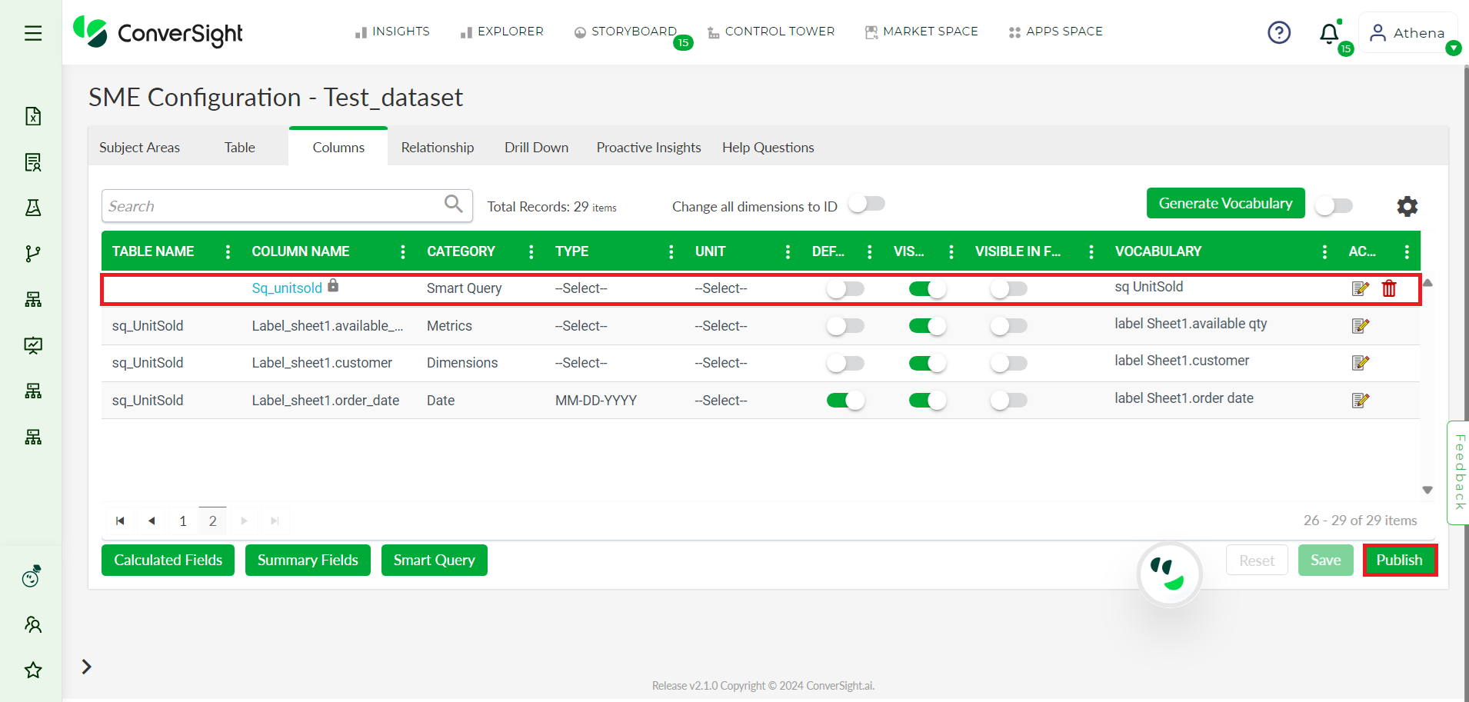Toggle default for Sq_unitsold row
The image size is (1469, 702).
tap(845, 289)
